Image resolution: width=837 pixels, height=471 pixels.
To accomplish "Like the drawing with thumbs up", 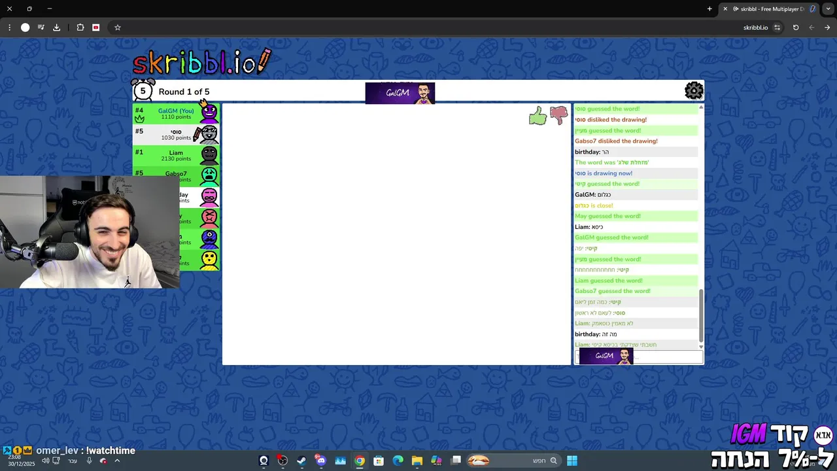I will (x=538, y=116).
